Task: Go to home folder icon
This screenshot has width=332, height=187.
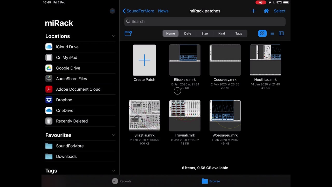Action: [266, 11]
